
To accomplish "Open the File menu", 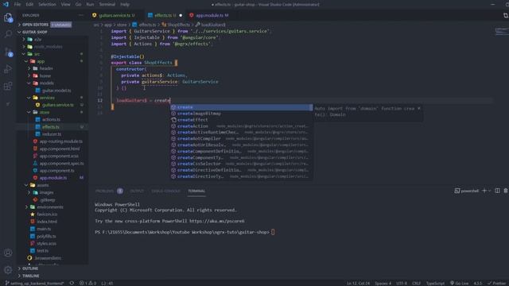I will 17,5.
